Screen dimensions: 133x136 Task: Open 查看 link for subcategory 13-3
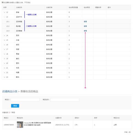[x=85, y=31]
